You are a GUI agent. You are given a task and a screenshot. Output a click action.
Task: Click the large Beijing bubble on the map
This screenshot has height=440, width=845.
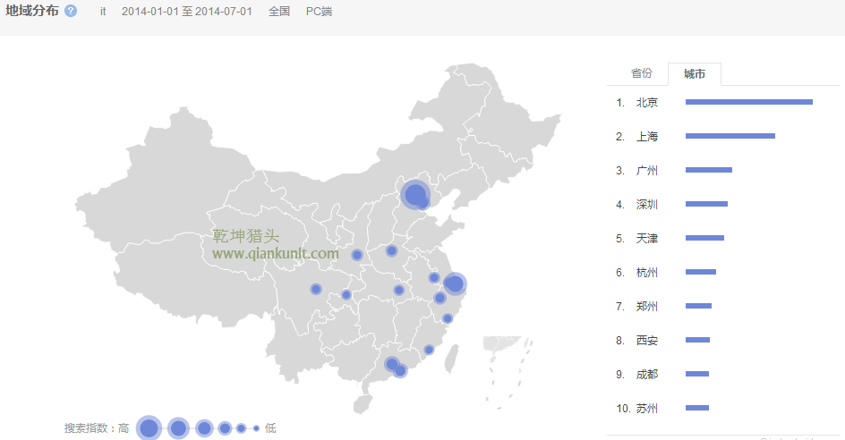[x=414, y=194]
